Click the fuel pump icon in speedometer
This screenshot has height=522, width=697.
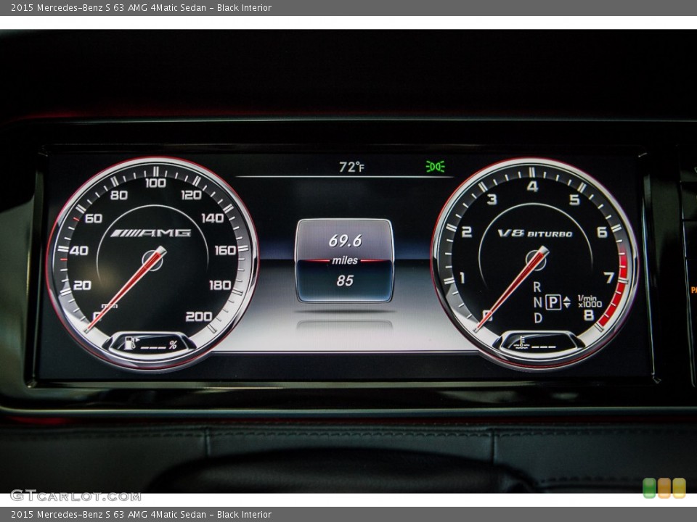[131, 343]
